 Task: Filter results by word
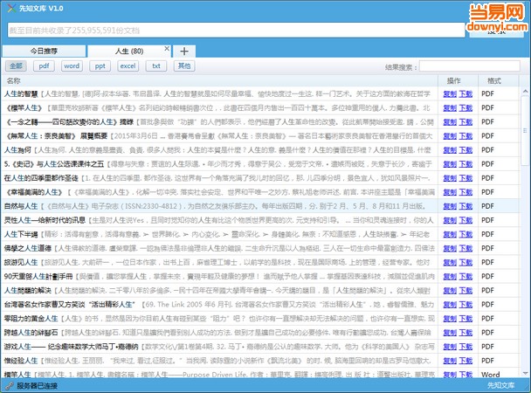tap(72, 66)
